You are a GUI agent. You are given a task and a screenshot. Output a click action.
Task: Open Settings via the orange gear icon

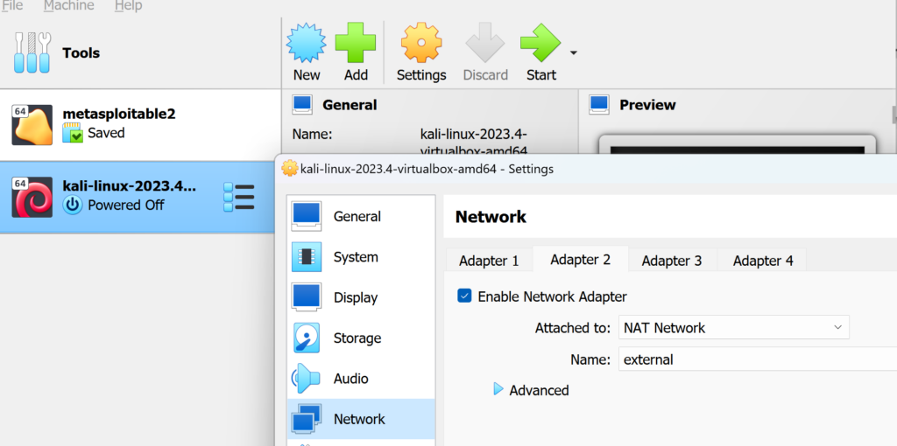[x=421, y=43]
